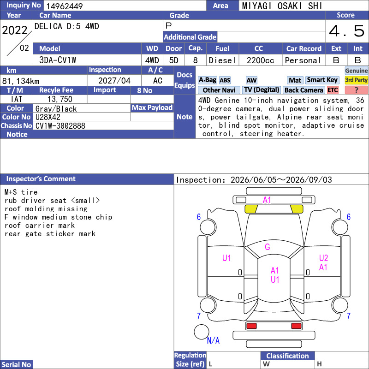Click the transmission value IAT
This screenshot has height=369, width=369.
17,99
